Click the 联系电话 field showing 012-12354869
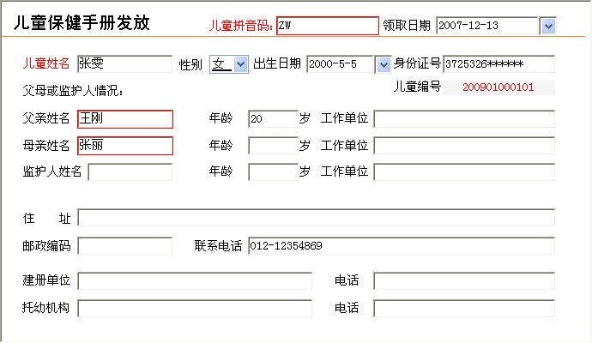 [x=402, y=246]
